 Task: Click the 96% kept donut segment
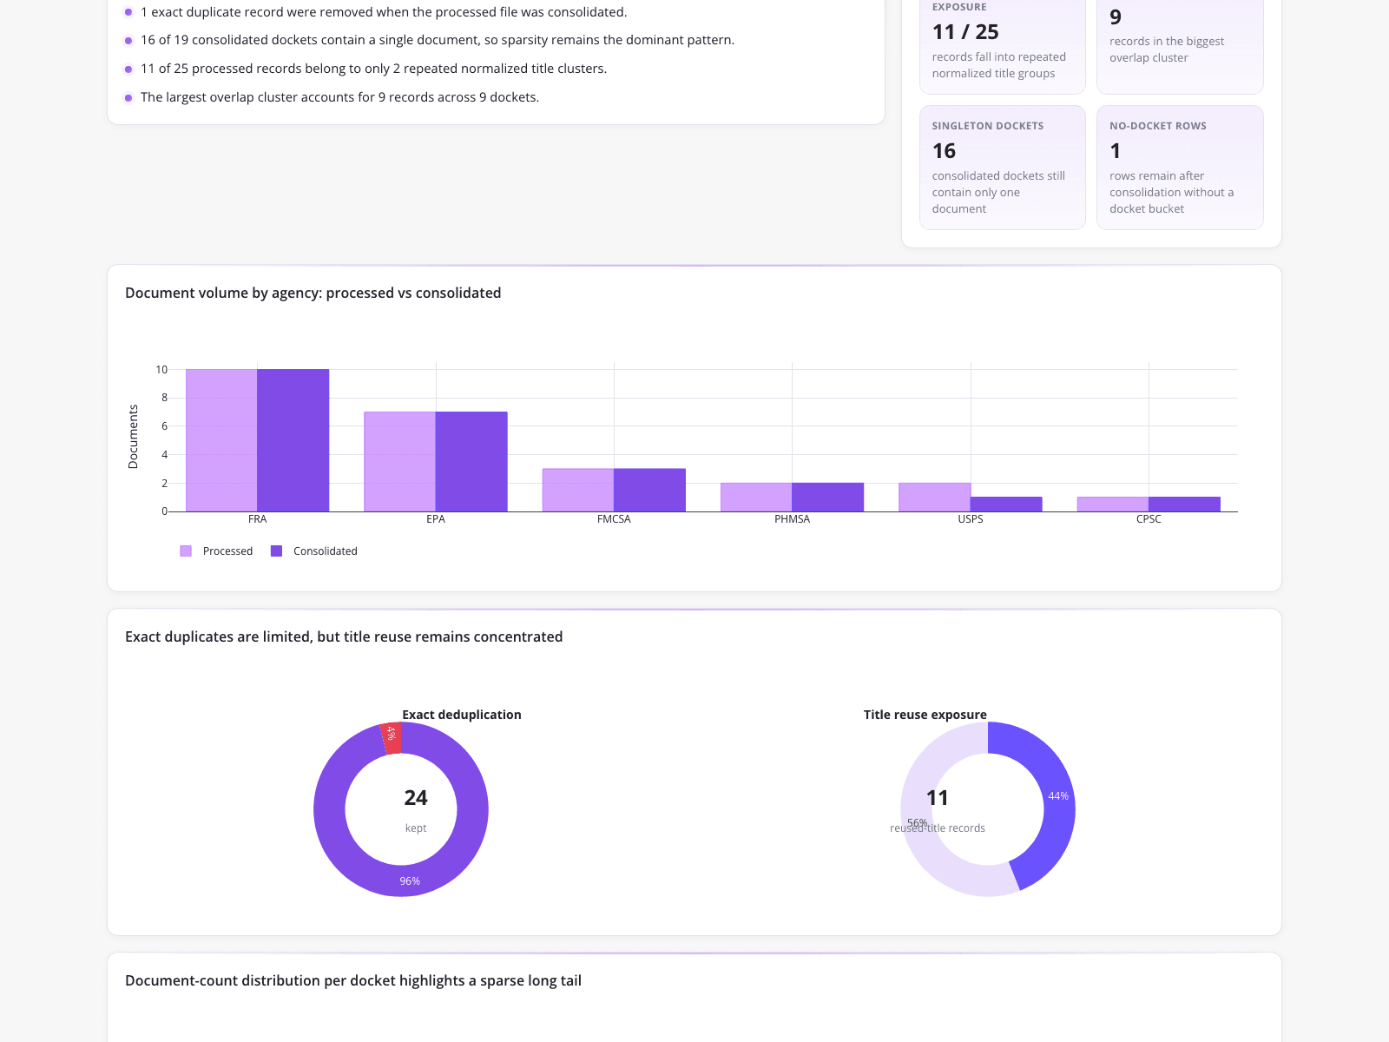410,880
